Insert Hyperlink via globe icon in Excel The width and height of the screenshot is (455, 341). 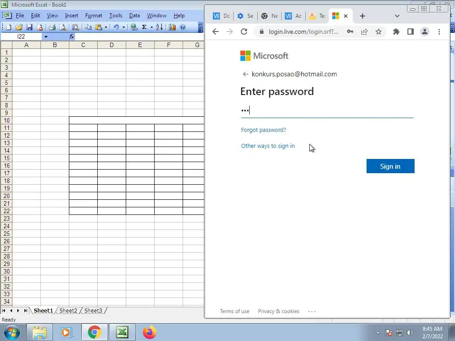coord(134,27)
